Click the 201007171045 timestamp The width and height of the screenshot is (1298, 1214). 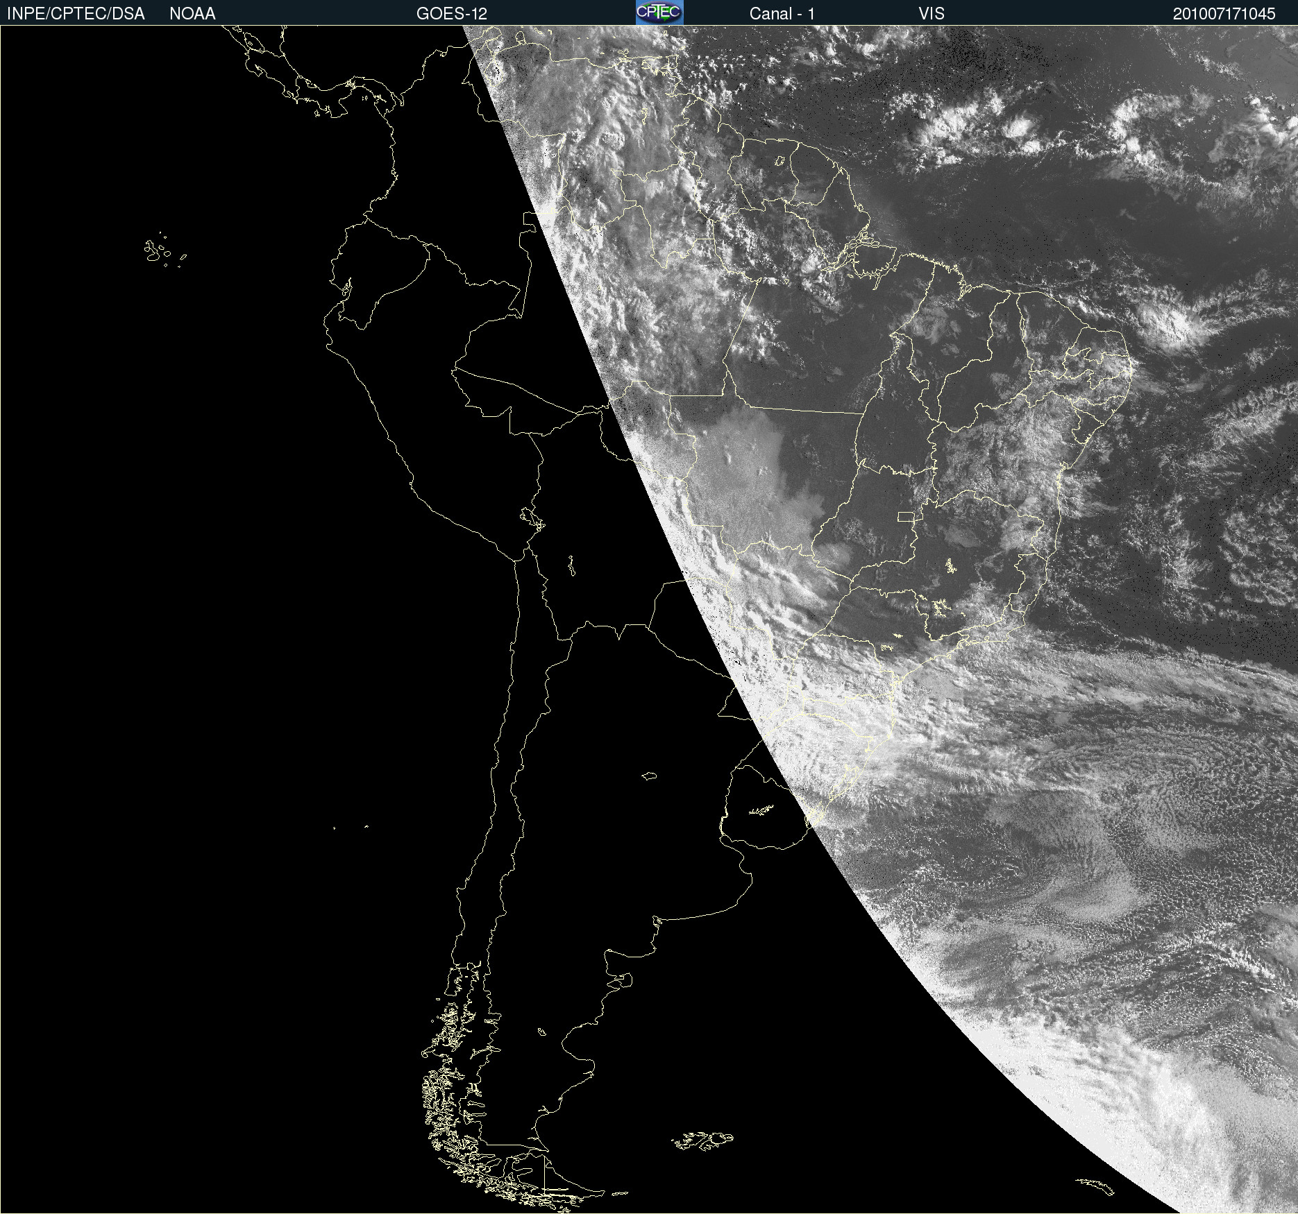click(1224, 14)
